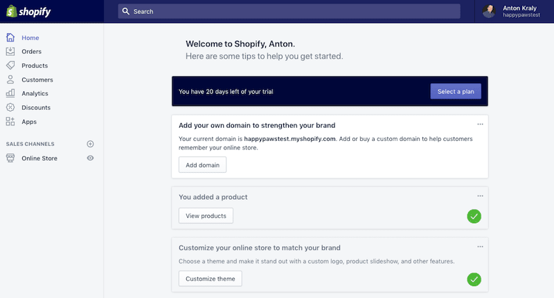554x298 pixels.
Task: View online store via eye icon
Action: coord(91,158)
